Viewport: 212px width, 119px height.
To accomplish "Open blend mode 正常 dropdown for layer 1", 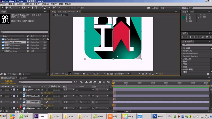I will [x=69, y=90].
